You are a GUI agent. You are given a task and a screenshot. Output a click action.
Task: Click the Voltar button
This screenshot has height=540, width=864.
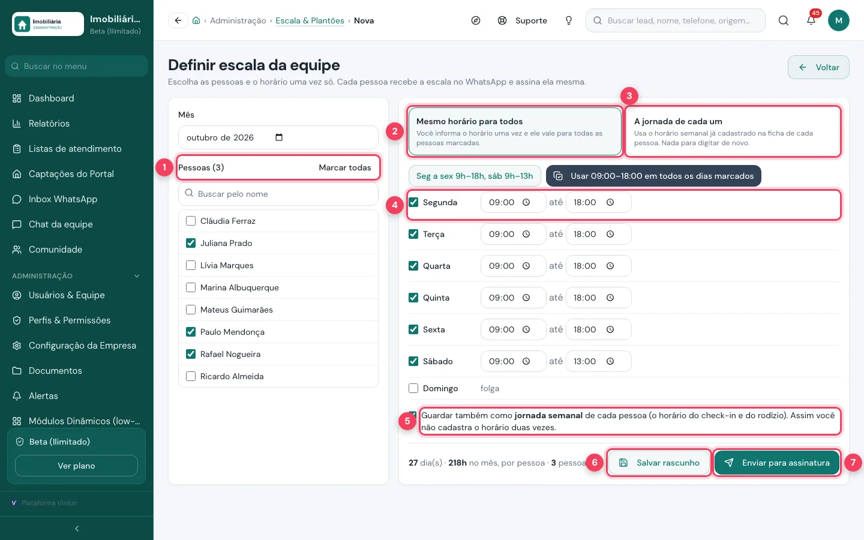(818, 67)
